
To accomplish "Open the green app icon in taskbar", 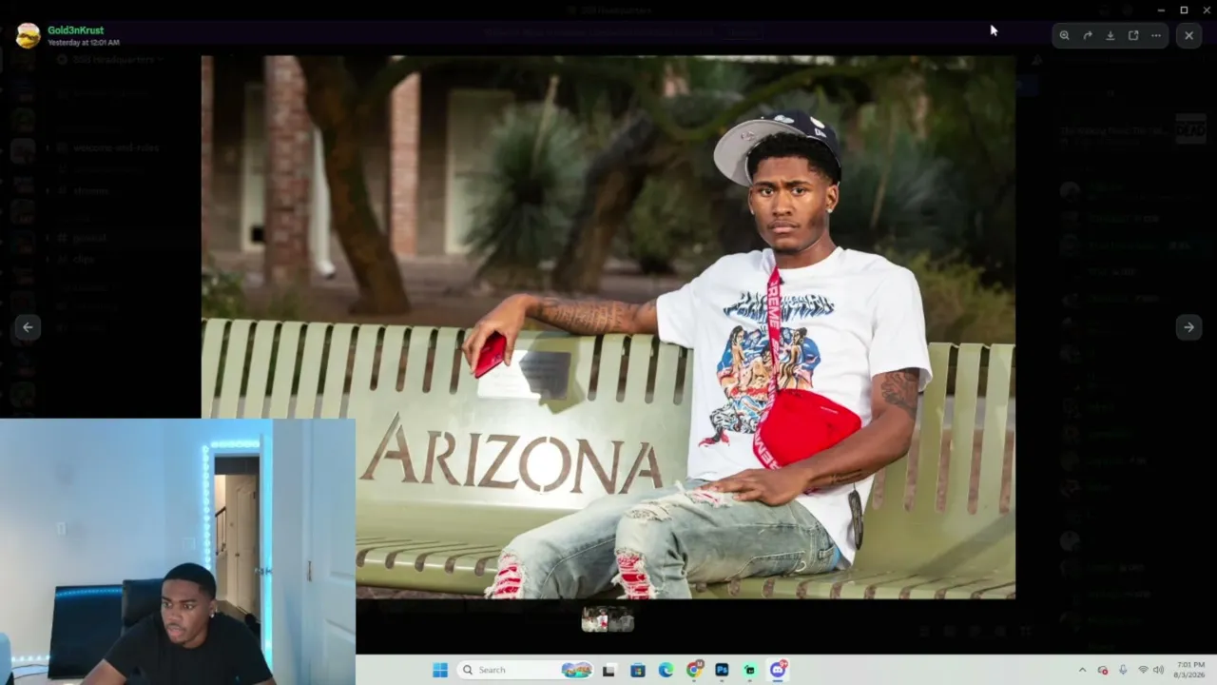I will (x=750, y=670).
